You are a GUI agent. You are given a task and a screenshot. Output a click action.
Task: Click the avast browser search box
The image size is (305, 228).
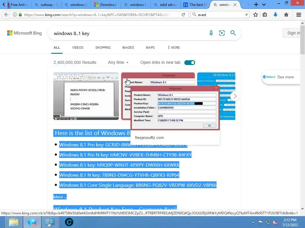tap(220, 15)
